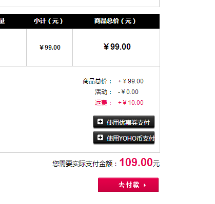
Task: Click arrow icon on 去付款 button
Action: pyautogui.click(x=145, y=185)
